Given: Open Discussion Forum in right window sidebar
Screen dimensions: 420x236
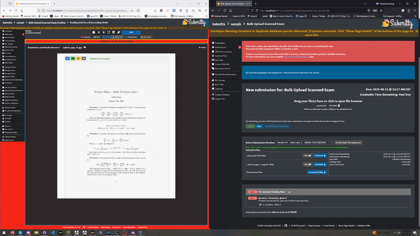Looking at the screenshot, I should pos(222,69).
